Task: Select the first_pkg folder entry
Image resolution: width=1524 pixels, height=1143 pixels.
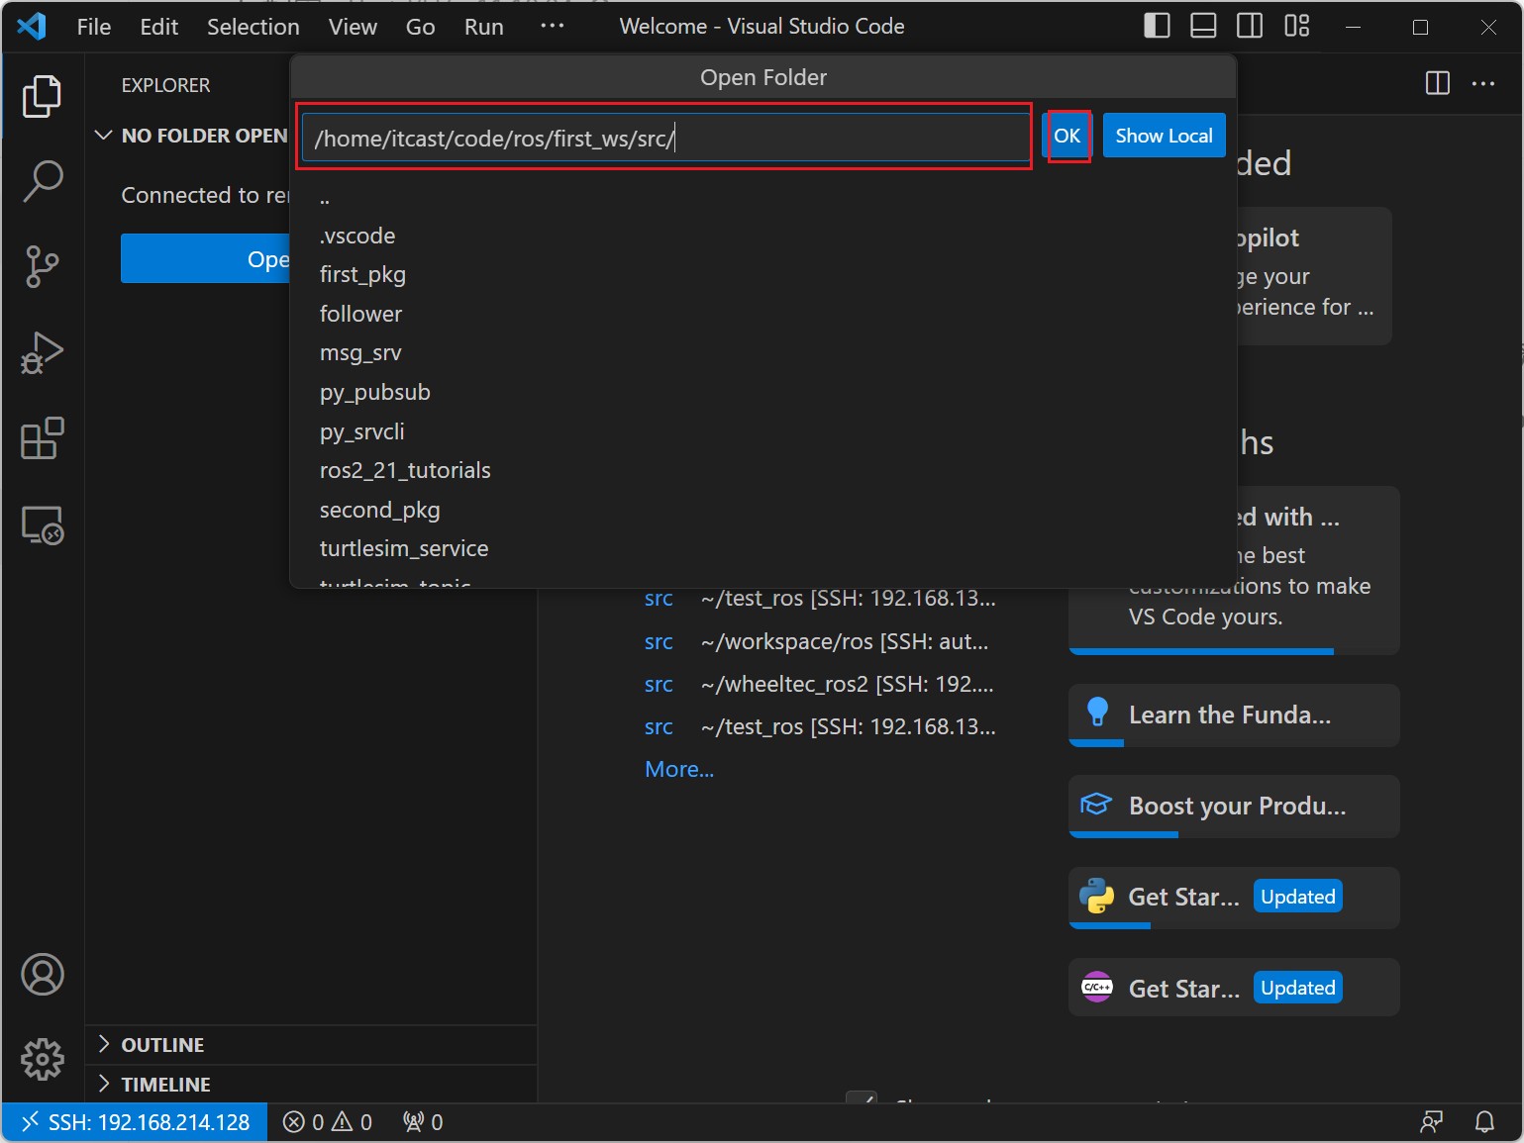Action: click(x=762, y=275)
